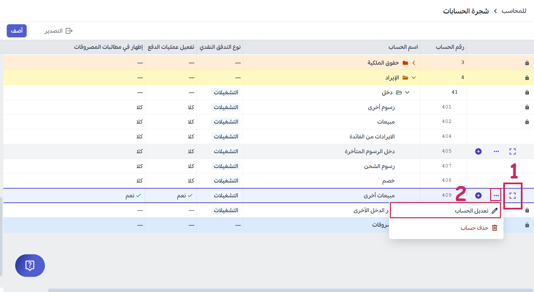Click the رسوم الشحن account name

tap(379, 166)
